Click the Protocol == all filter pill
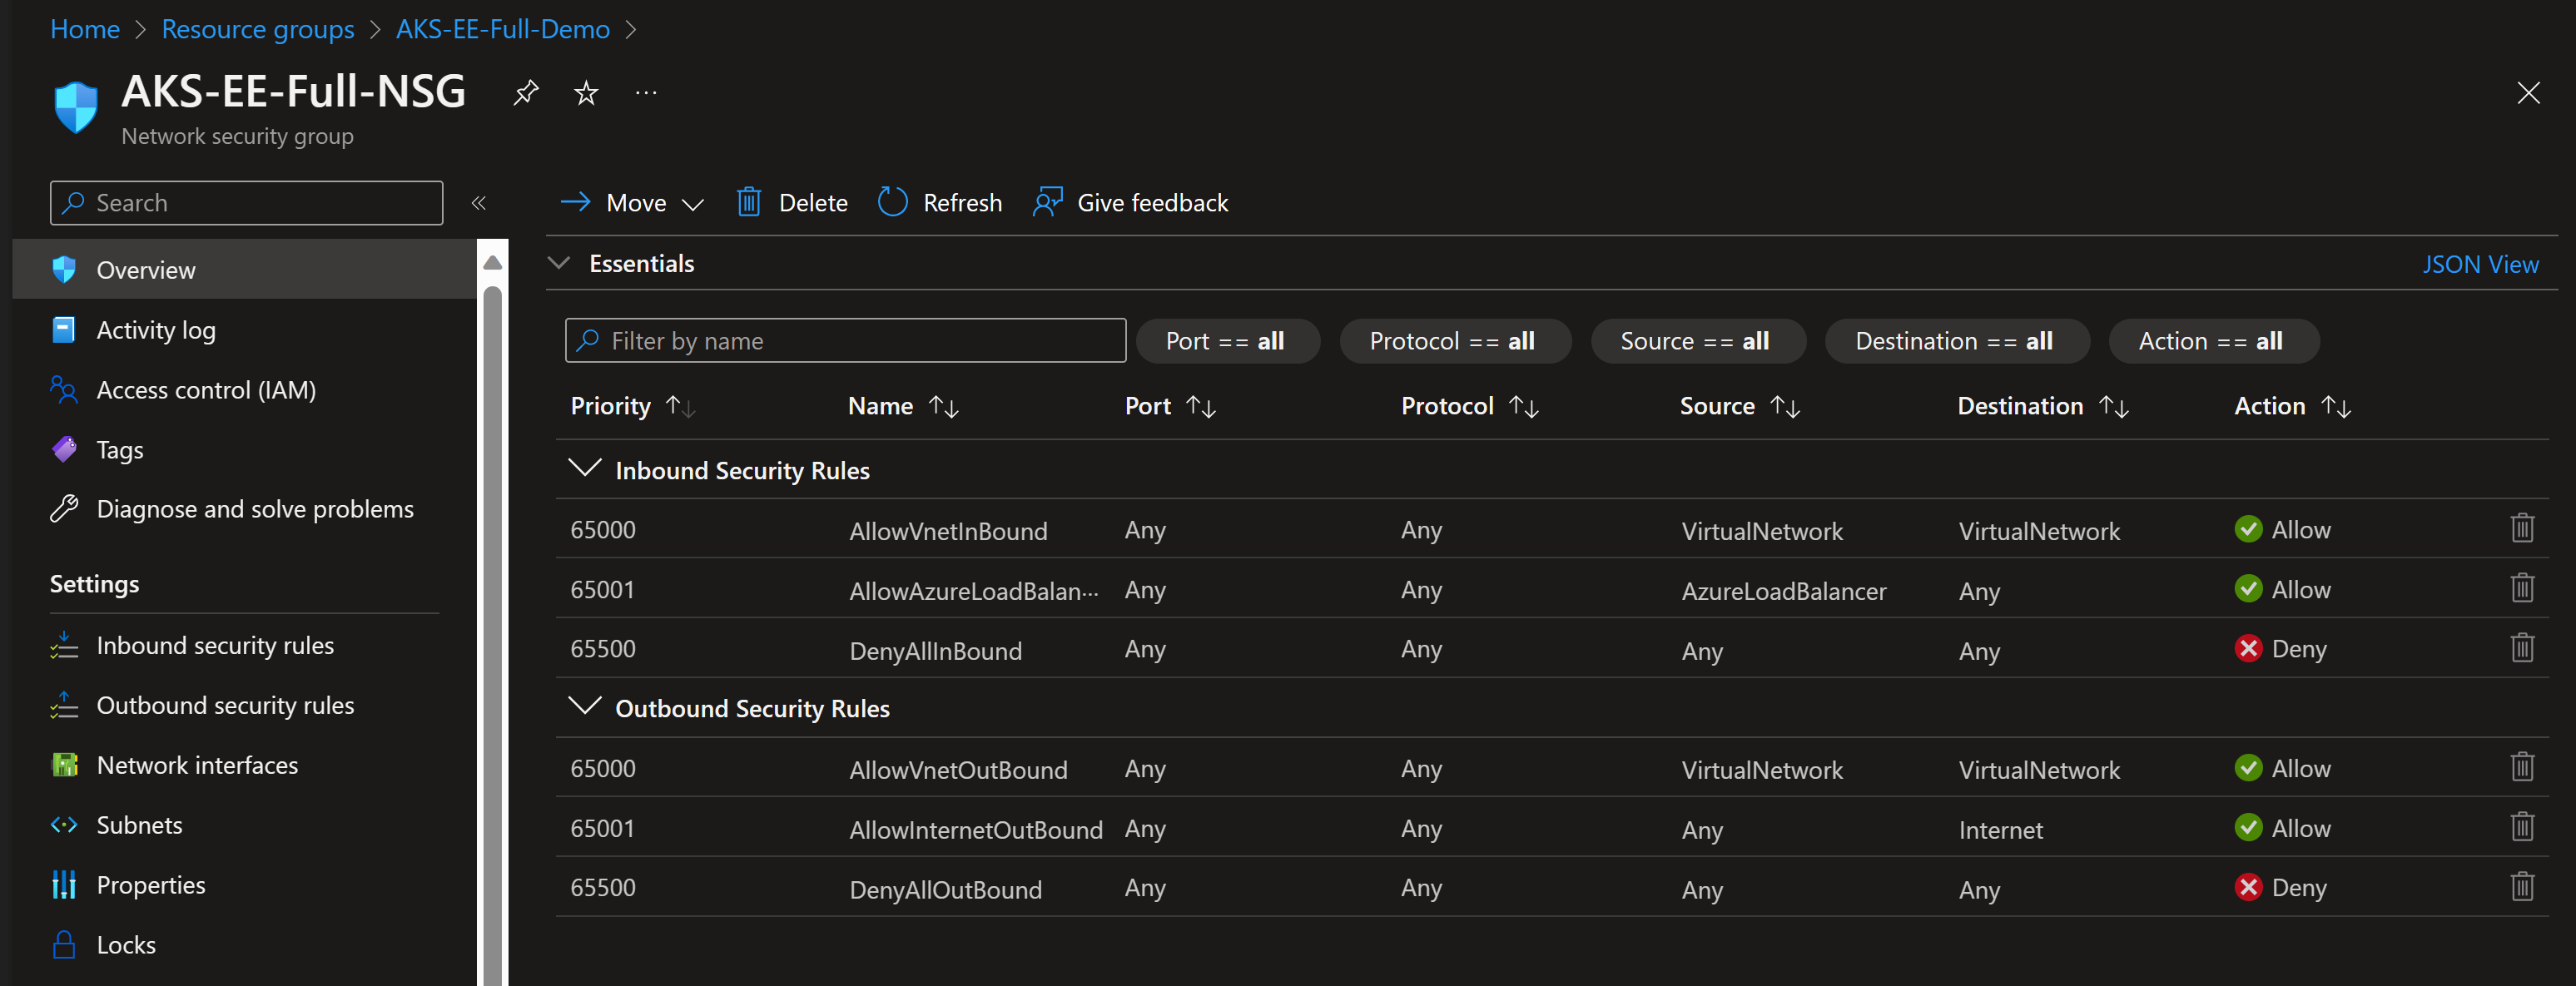The height and width of the screenshot is (986, 2576). (x=1453, y=341)
